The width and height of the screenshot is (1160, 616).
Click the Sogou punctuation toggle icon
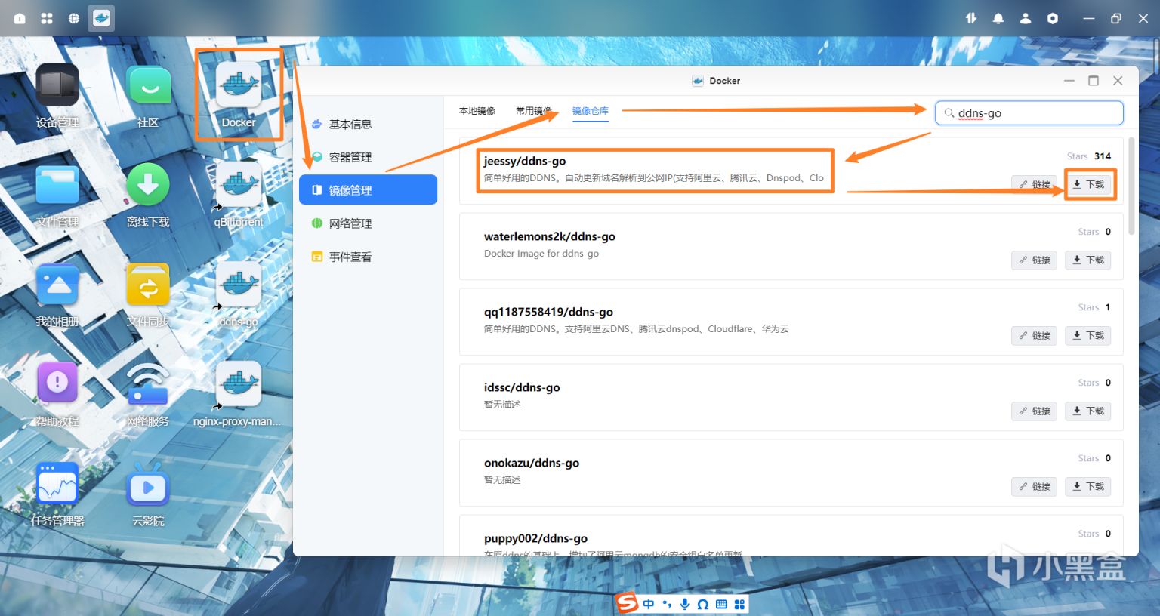pos(667,604)
